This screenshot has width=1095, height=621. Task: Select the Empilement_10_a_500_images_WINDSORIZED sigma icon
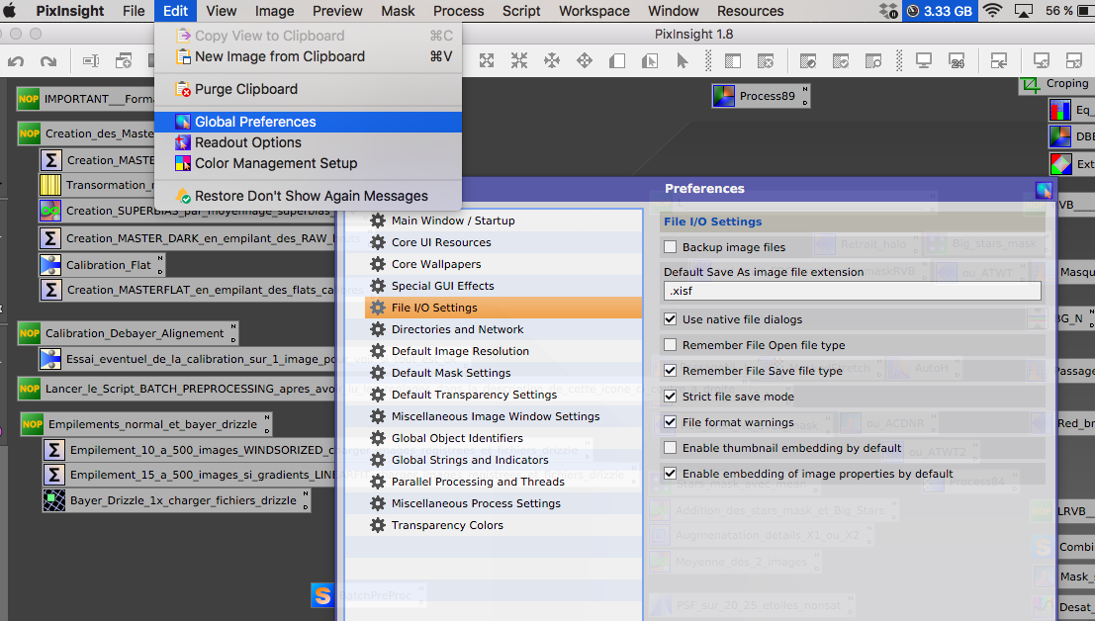53,449
